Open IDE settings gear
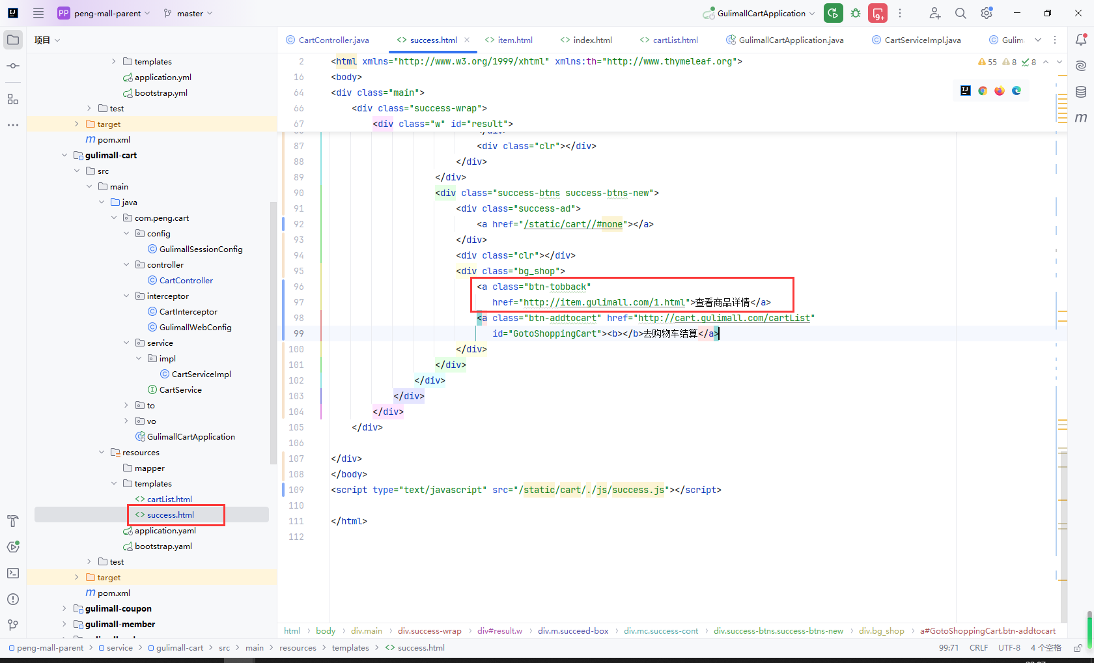1094x663 pixels. pos(987,13)
